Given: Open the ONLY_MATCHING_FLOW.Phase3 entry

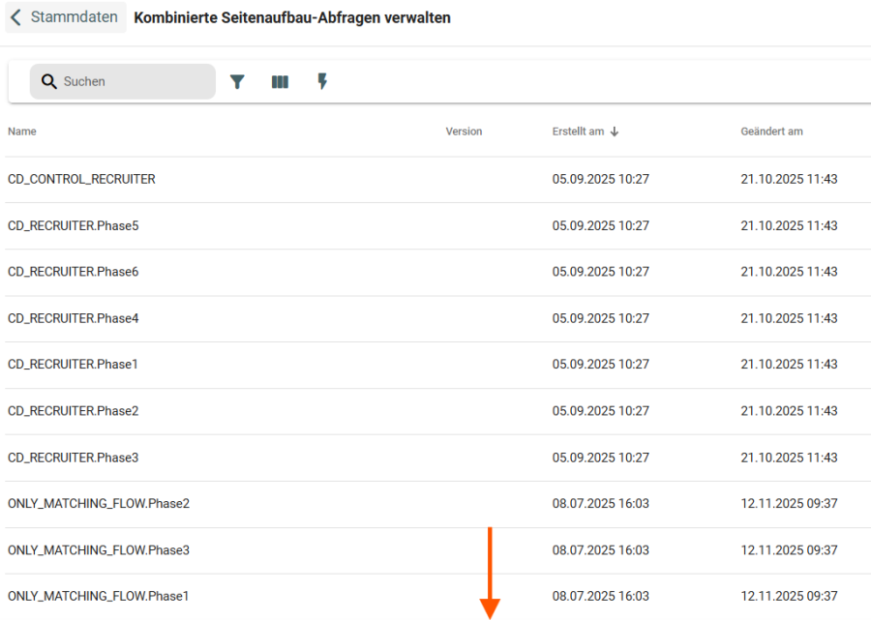Looking at the screenshot, I should coord(99,550).
